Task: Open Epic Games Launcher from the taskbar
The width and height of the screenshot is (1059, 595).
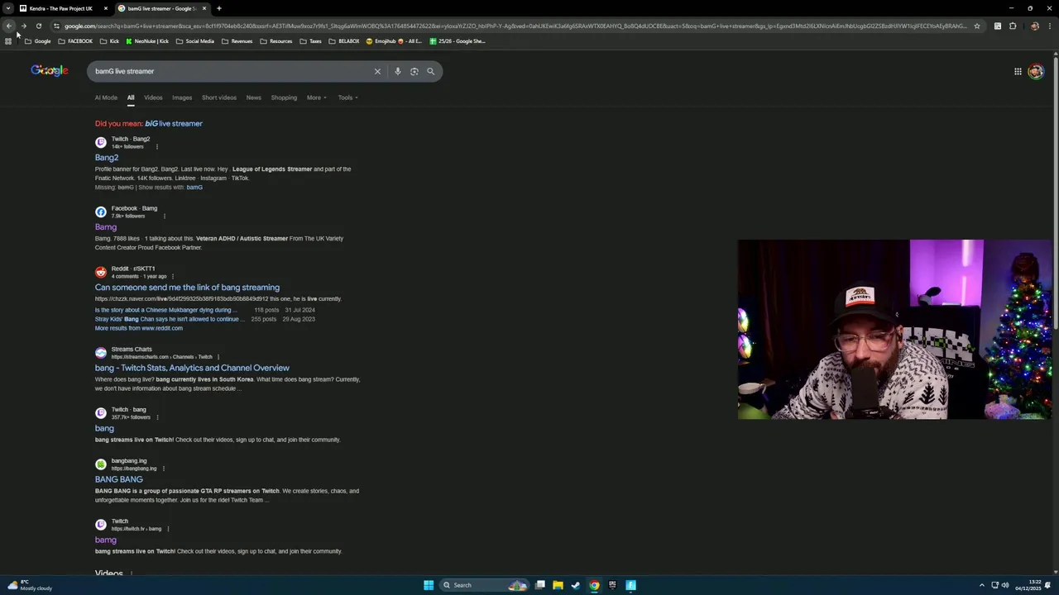Action: pos(612,585)
